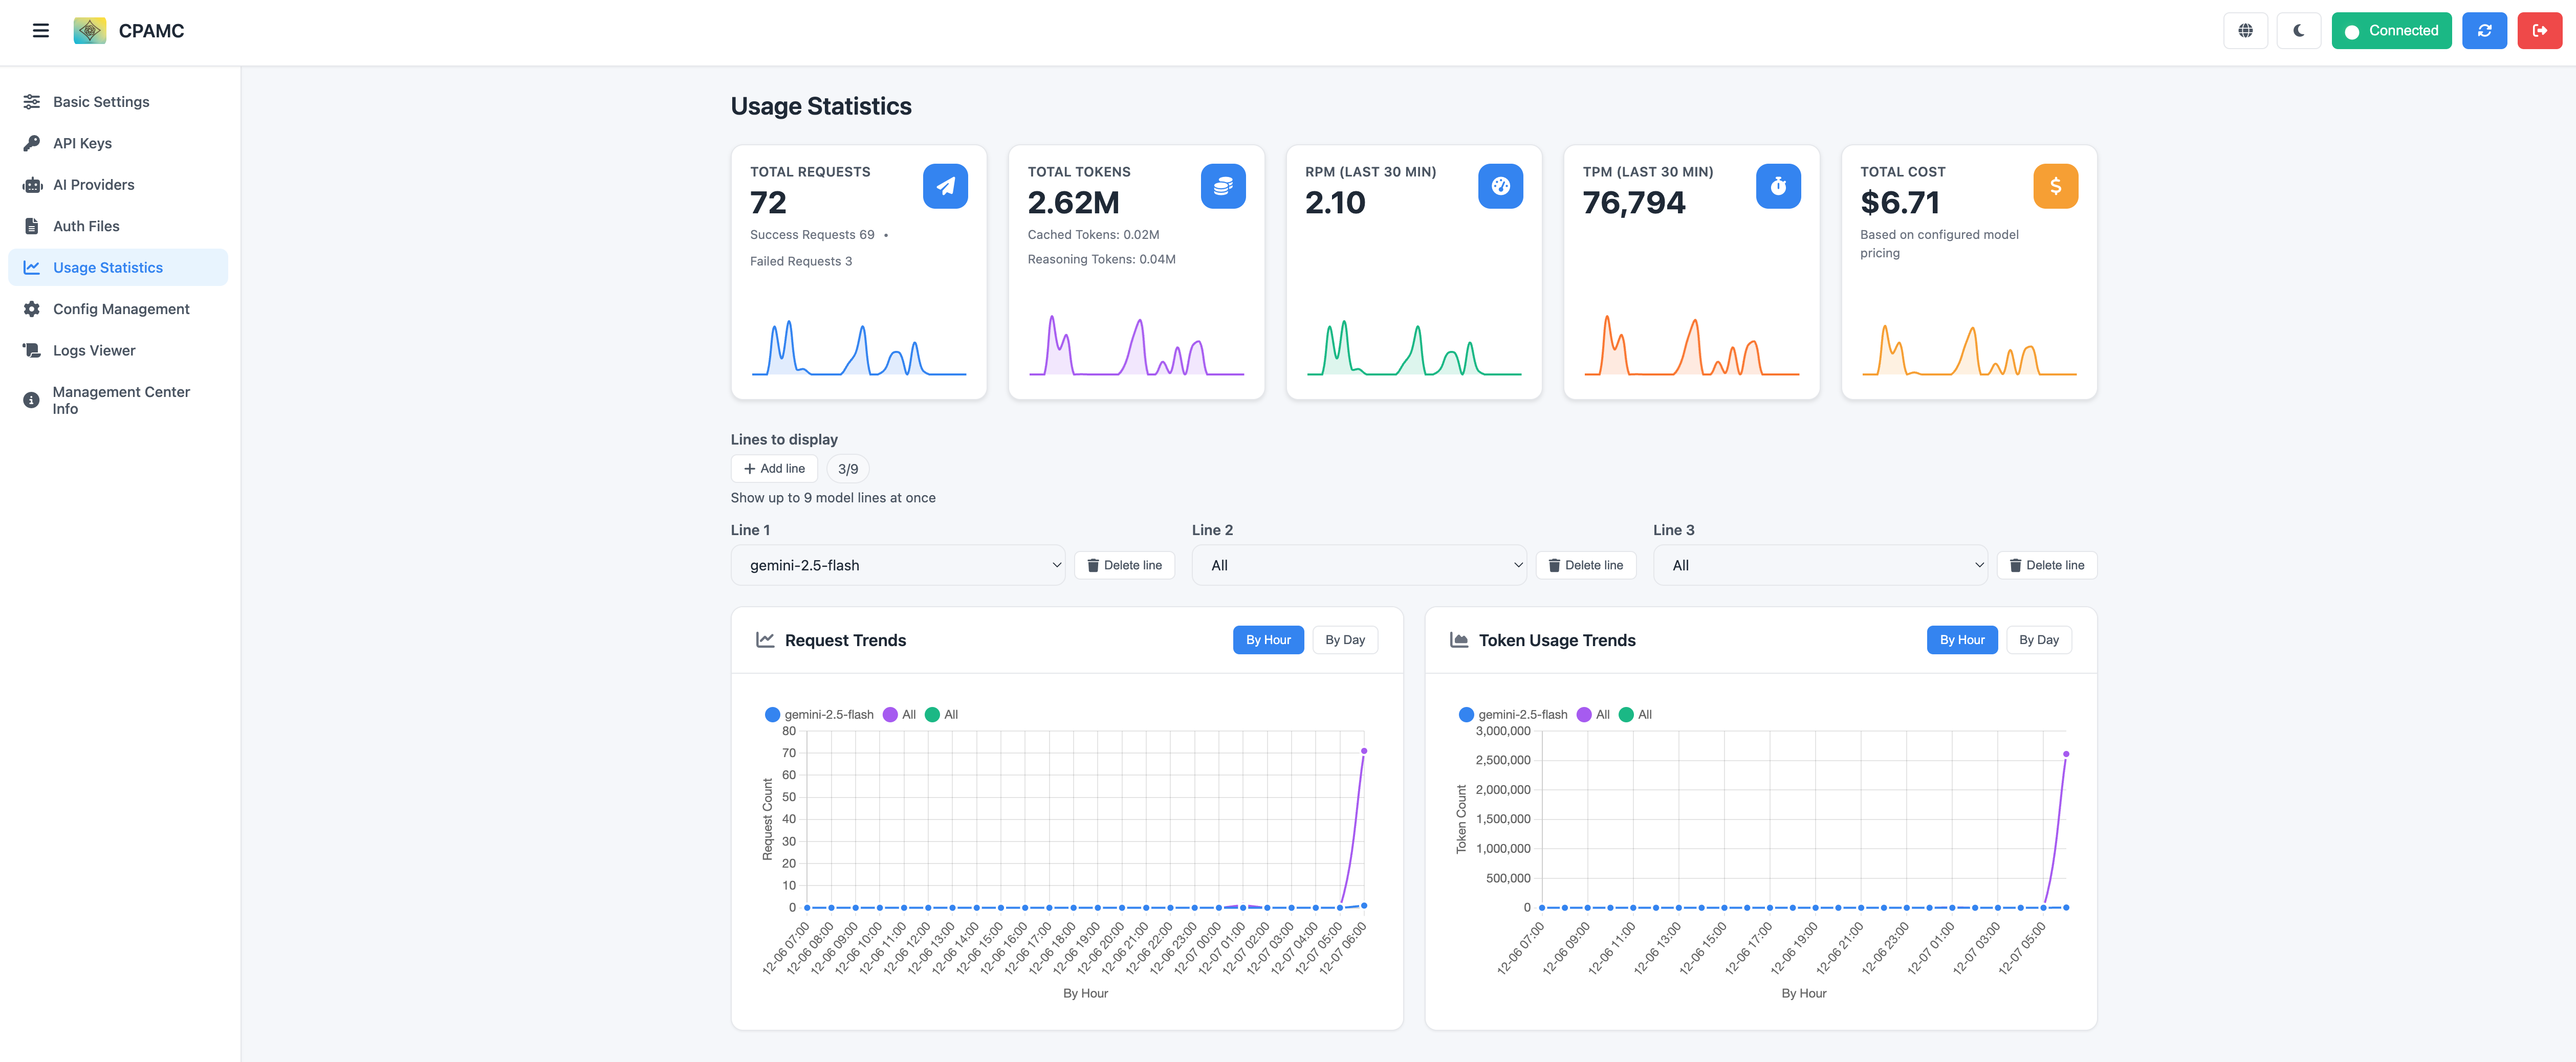Switch Token Usage Trends to By Day
The width and height of the screenshot is (2576, 1062).
point(2038,640)
